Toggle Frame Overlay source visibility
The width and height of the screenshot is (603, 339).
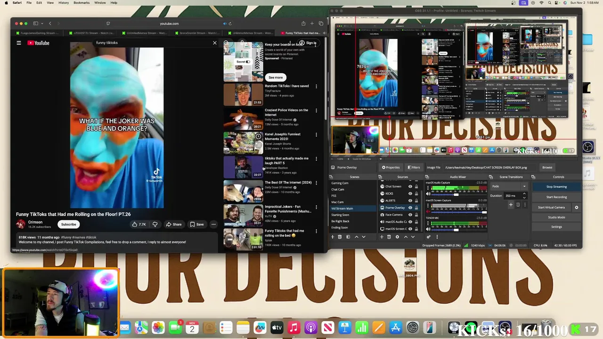pyautogui.click(x=410, y=208)
